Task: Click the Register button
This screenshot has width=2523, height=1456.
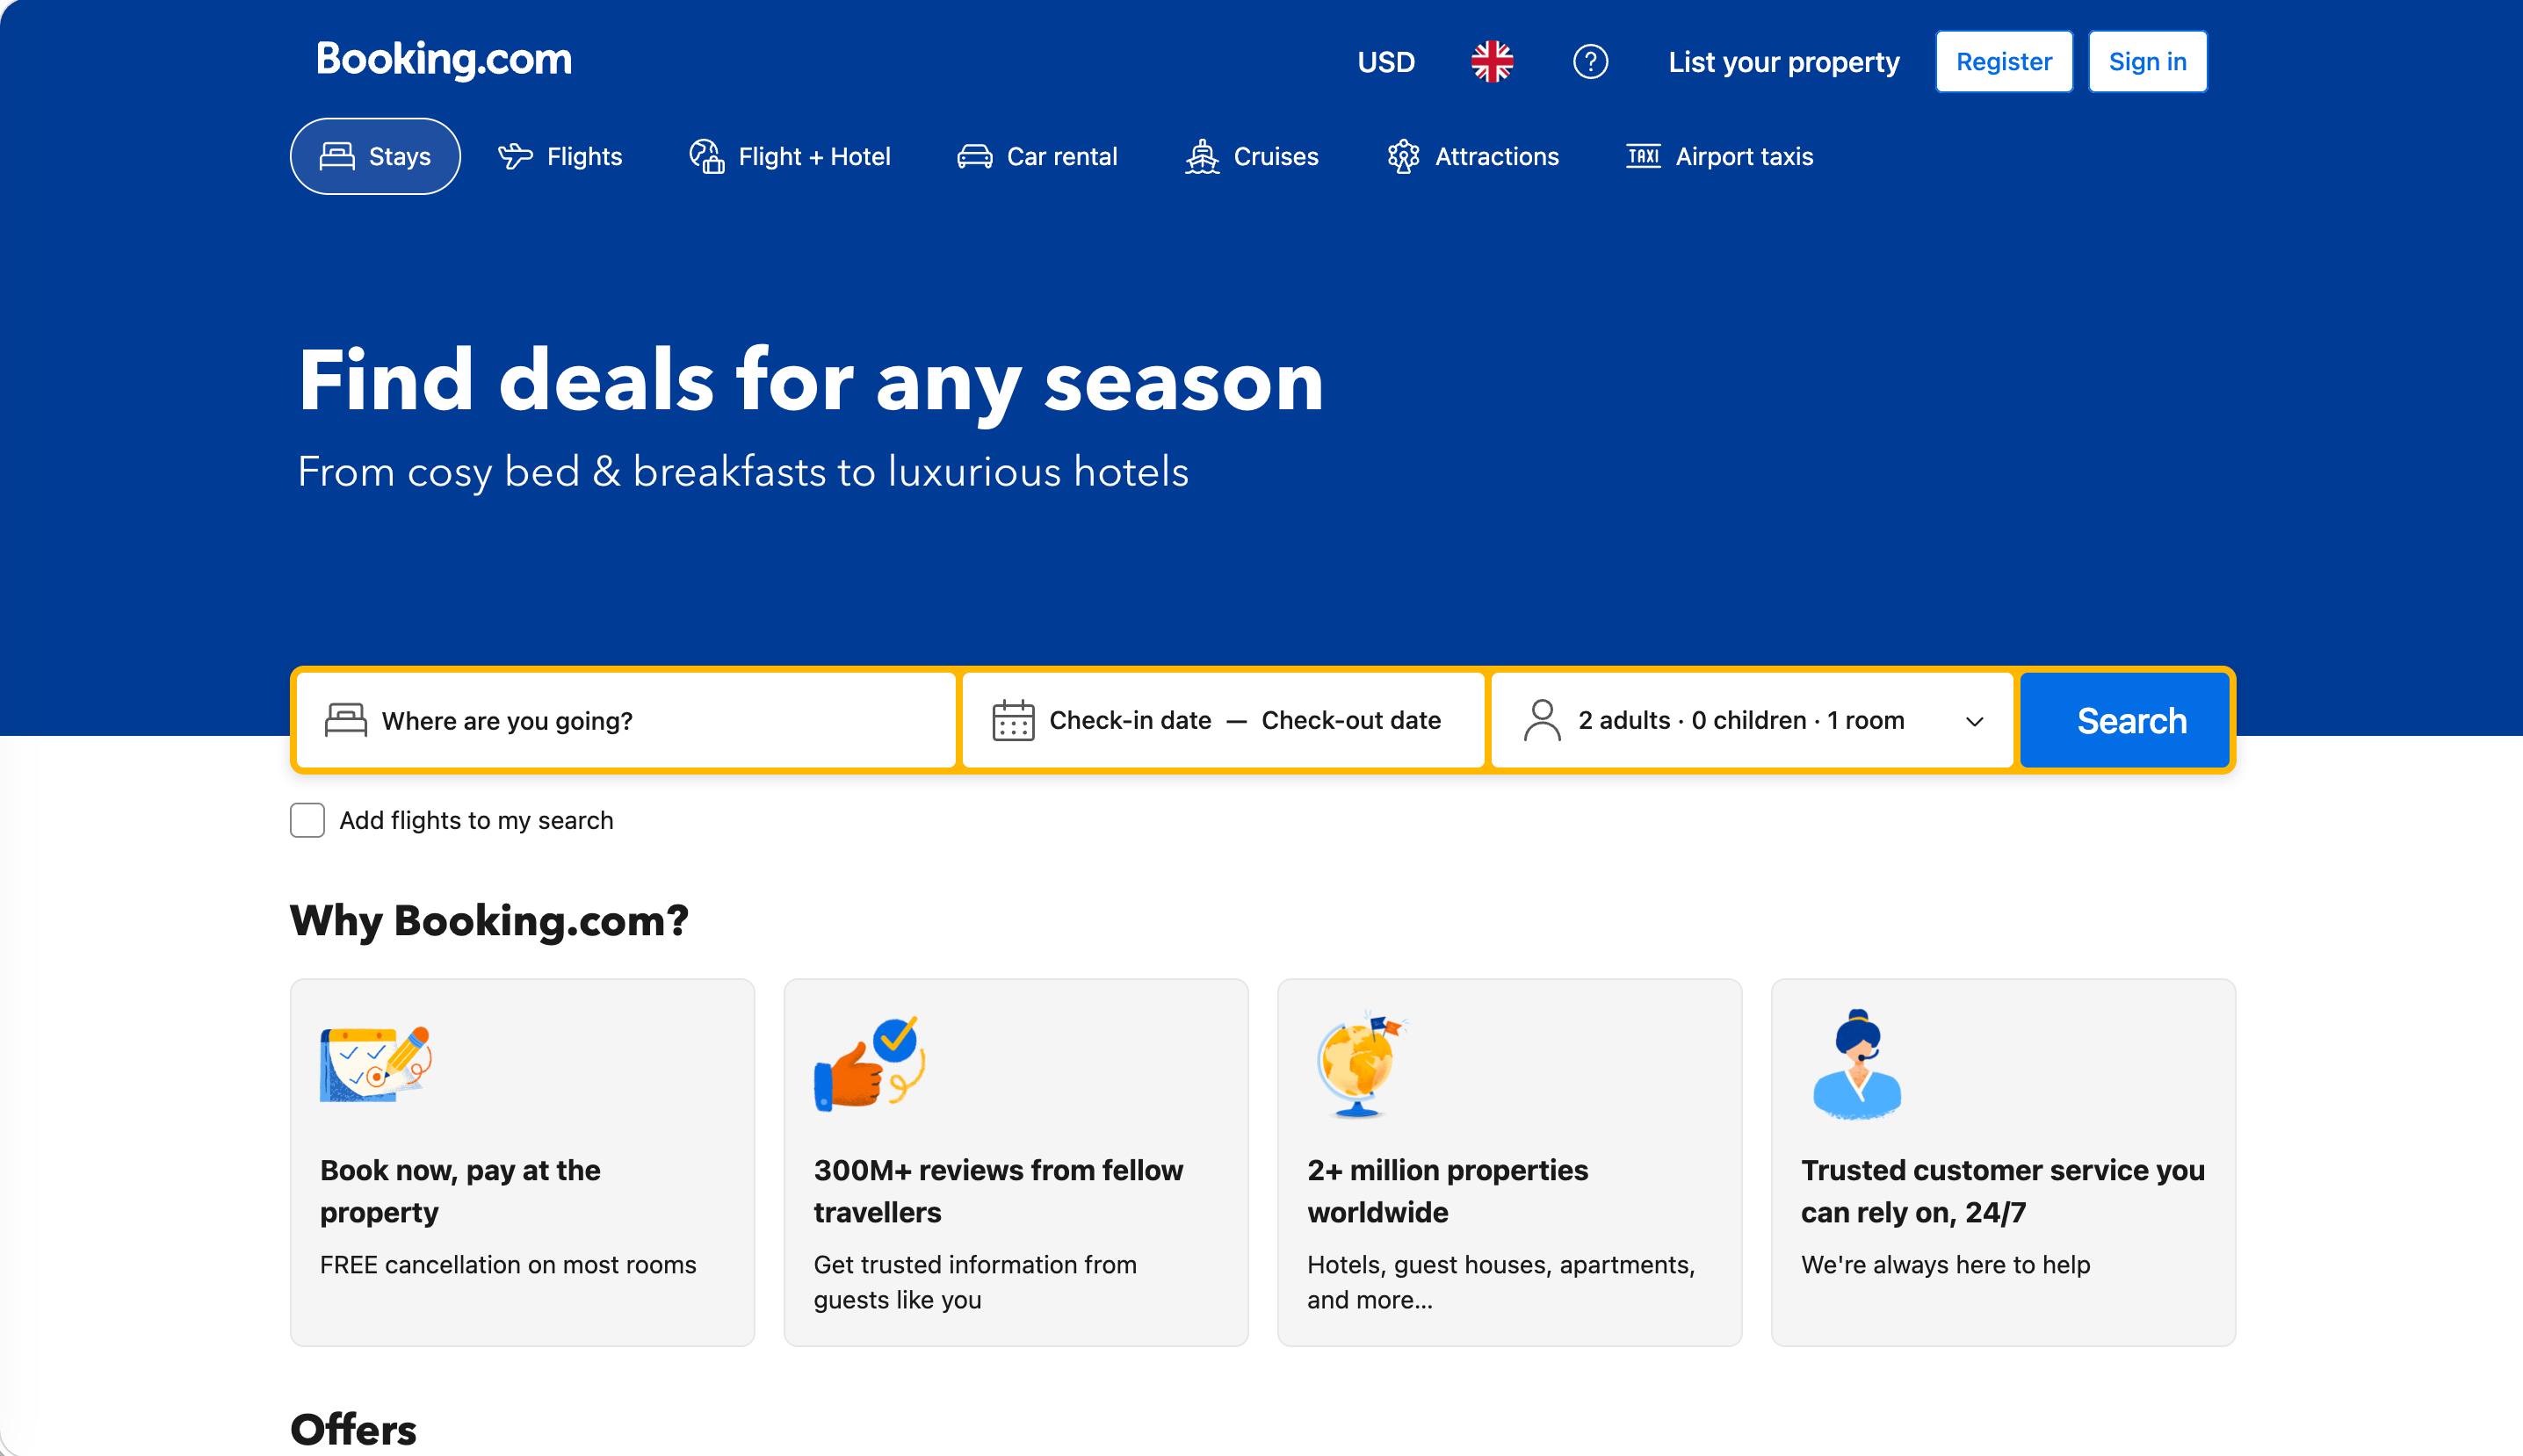Action: click(2004, 62)
